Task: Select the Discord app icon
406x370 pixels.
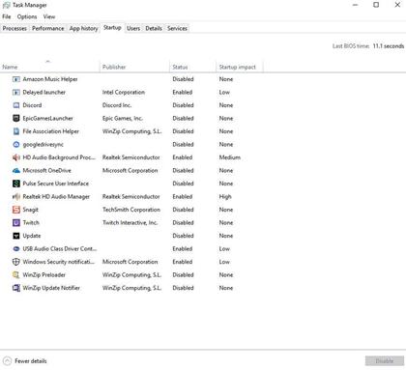Action: click(16, 105)
